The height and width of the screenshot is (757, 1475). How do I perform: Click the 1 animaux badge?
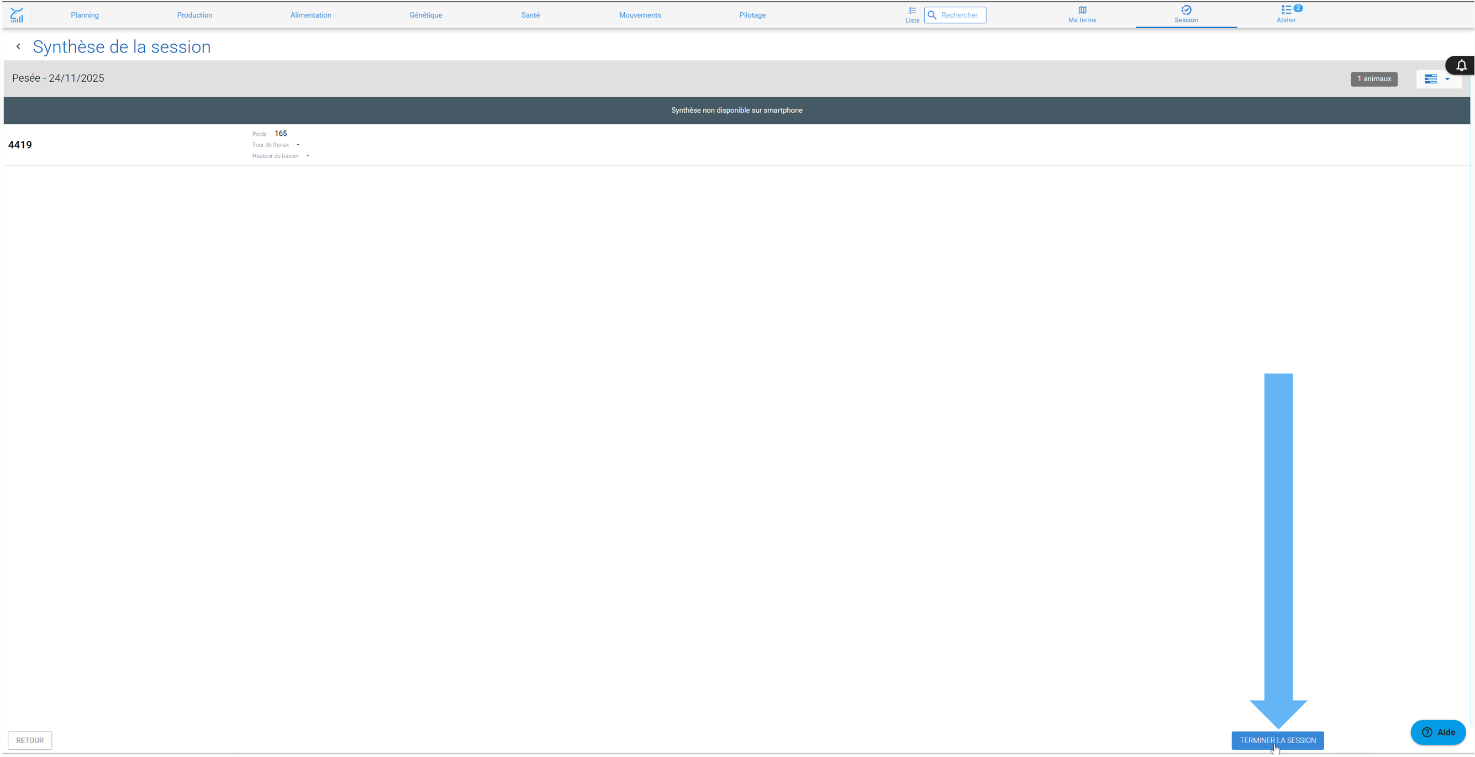1374,79
